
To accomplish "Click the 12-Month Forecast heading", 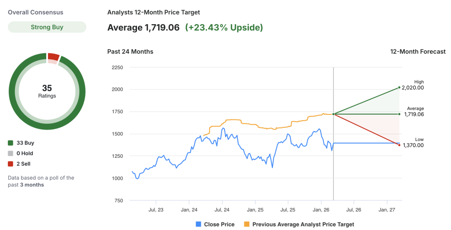I will [x=418, y=52].
